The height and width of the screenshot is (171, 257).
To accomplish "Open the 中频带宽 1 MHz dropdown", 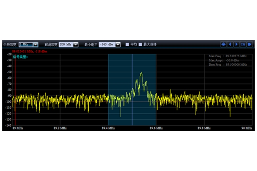I will point(36,44).
